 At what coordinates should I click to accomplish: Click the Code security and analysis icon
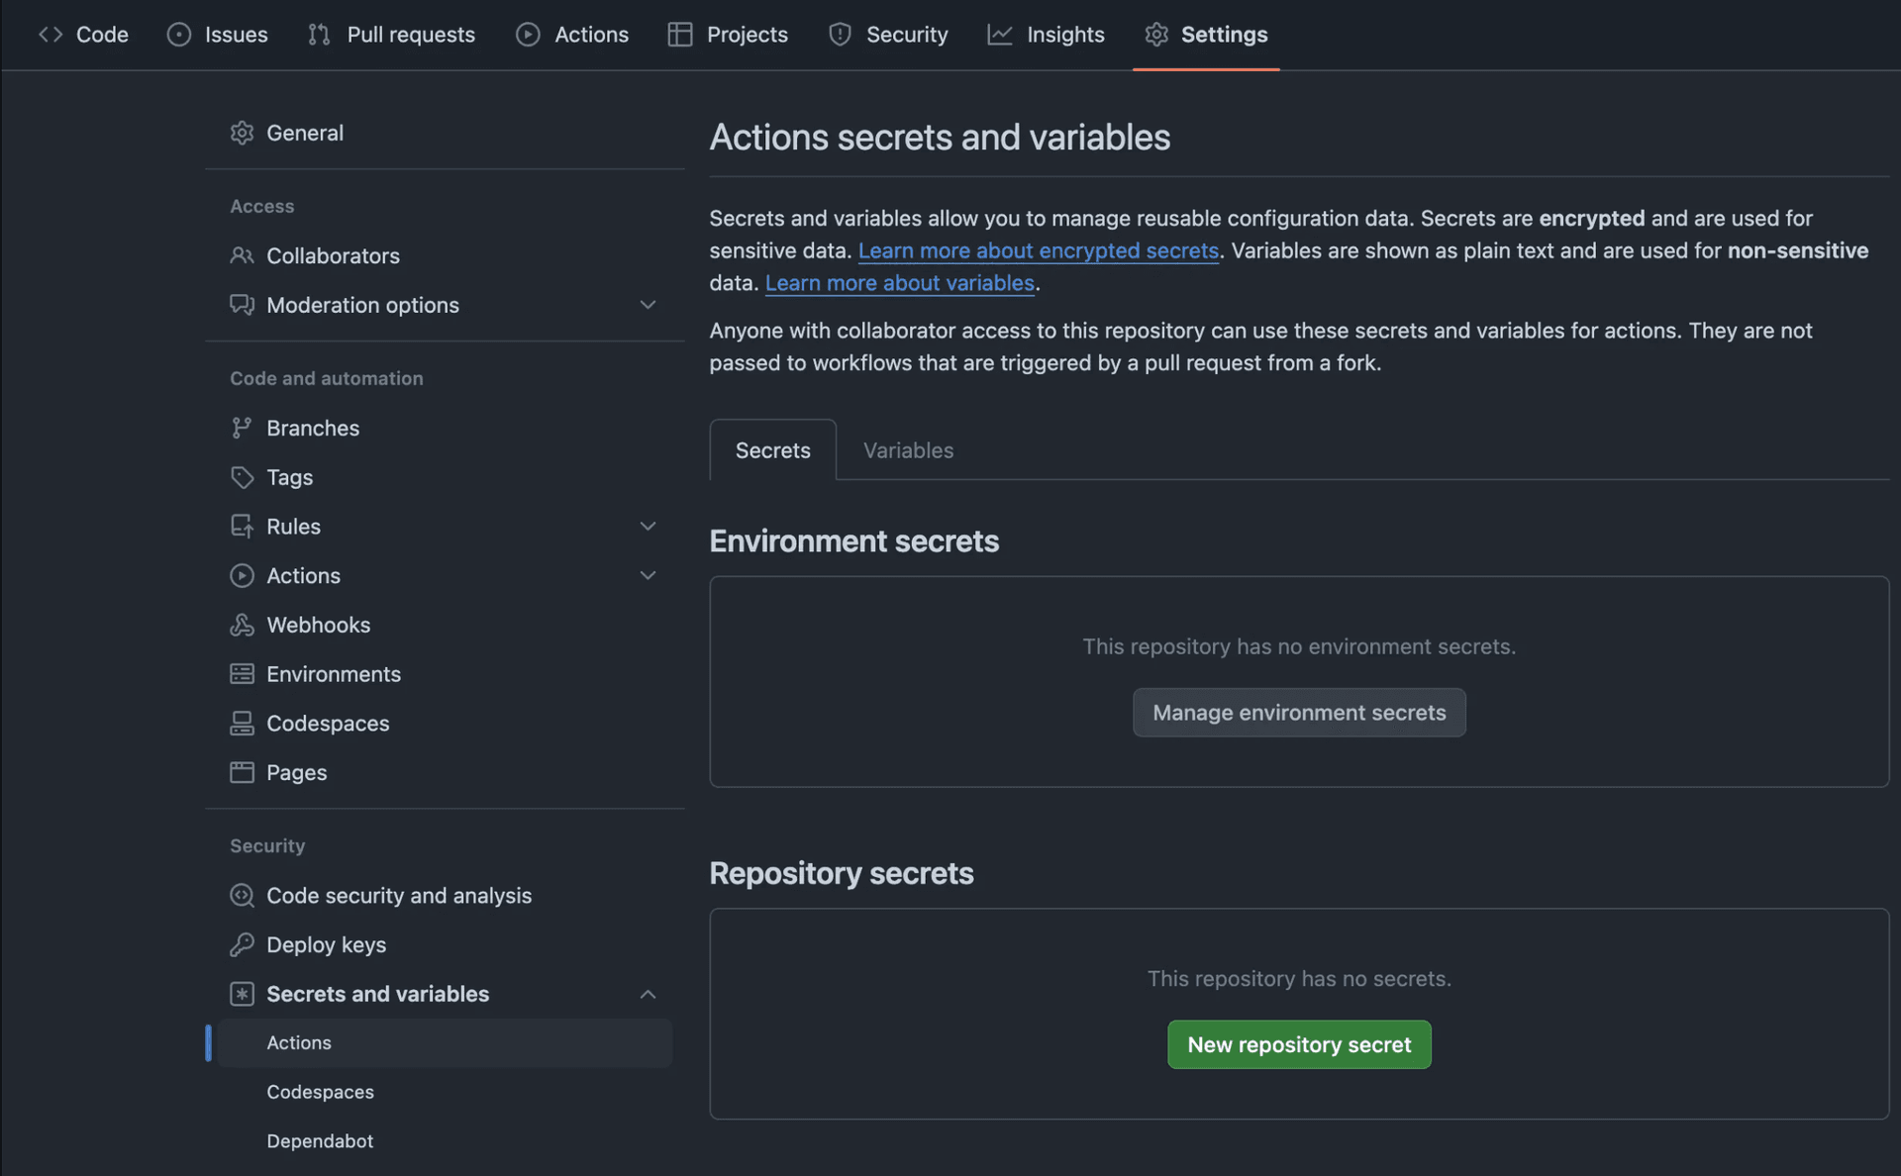(x=242, y=895)
